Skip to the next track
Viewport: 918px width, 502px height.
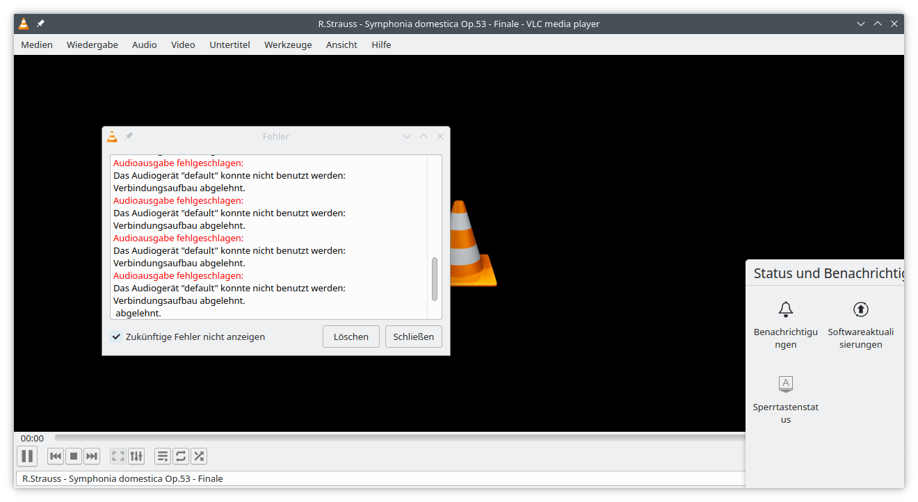pyautogui.click(x=92, y=456)
